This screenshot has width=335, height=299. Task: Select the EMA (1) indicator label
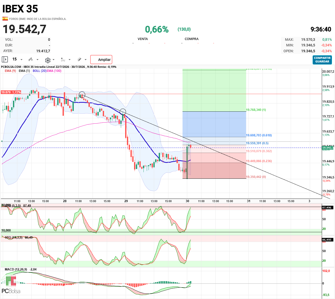24,71
